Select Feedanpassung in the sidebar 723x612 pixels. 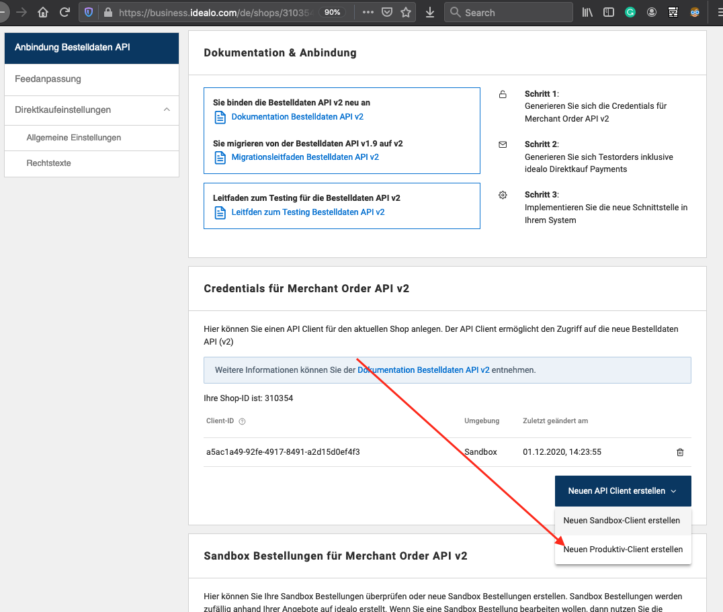point(91,79)
